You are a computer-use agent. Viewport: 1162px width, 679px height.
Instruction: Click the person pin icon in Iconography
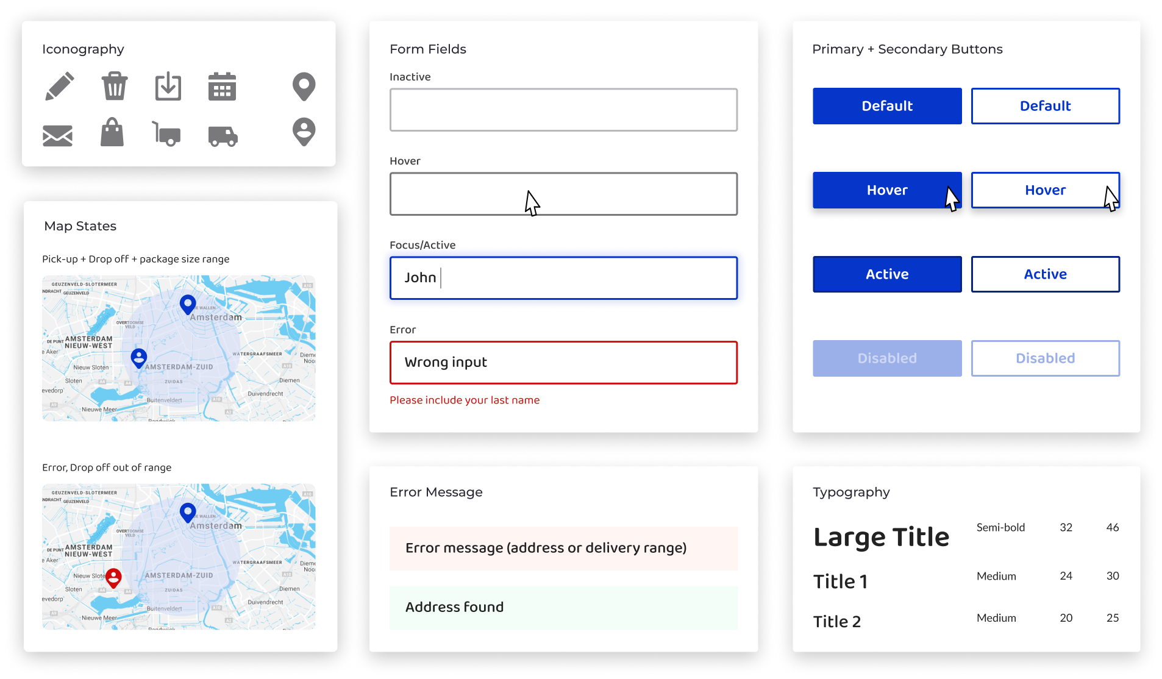304,132
